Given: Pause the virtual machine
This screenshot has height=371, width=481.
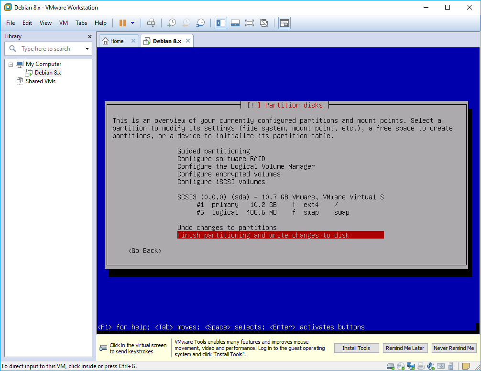Looking at the screenshot, I should pyautogui.click(x=122, y=23).
